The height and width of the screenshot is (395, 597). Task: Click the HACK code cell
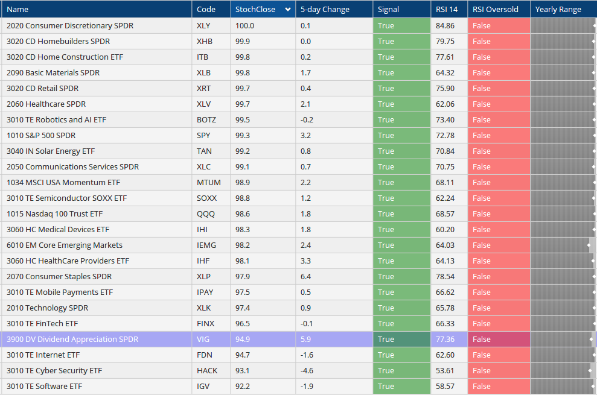click(211, 370)
